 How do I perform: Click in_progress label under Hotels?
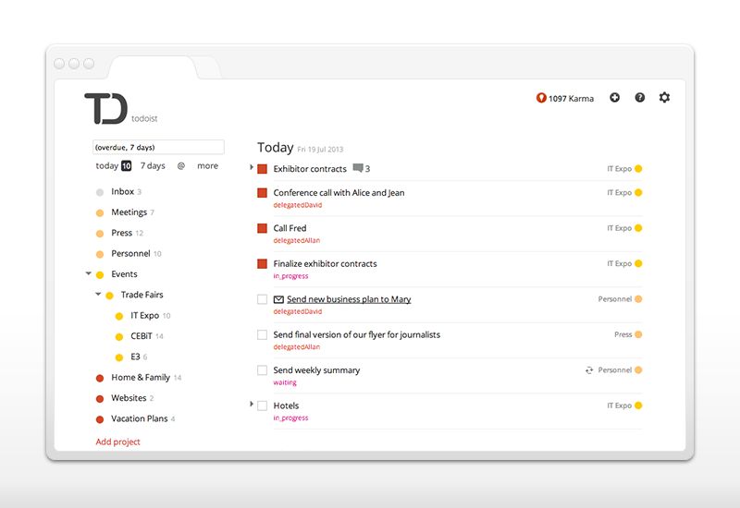click(x=290, y=418)
